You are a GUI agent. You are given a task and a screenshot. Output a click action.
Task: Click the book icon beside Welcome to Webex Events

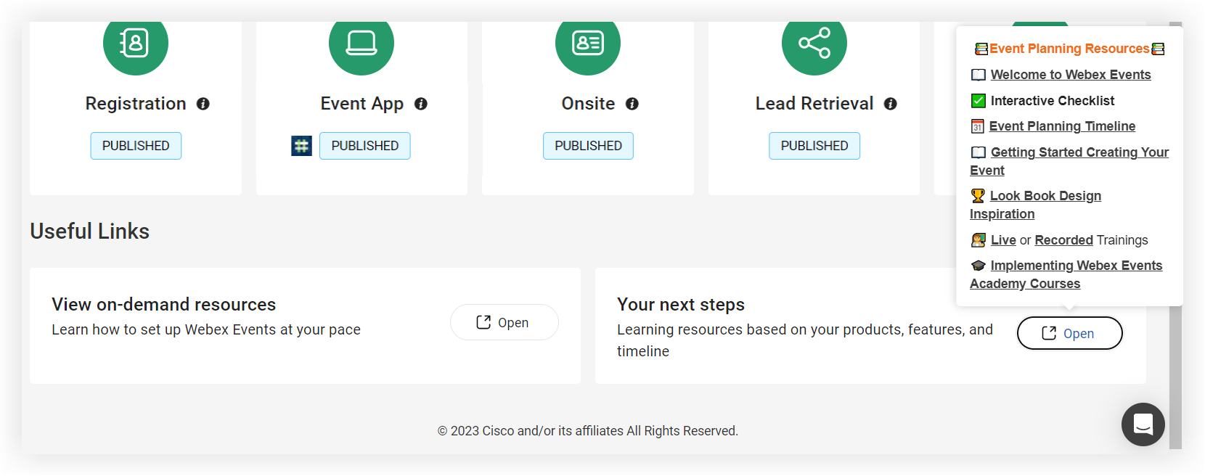coord(979,75)
